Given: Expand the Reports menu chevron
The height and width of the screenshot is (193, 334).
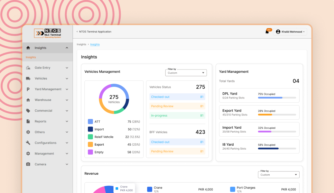Looking at the screenshot, I should (67, 121).
